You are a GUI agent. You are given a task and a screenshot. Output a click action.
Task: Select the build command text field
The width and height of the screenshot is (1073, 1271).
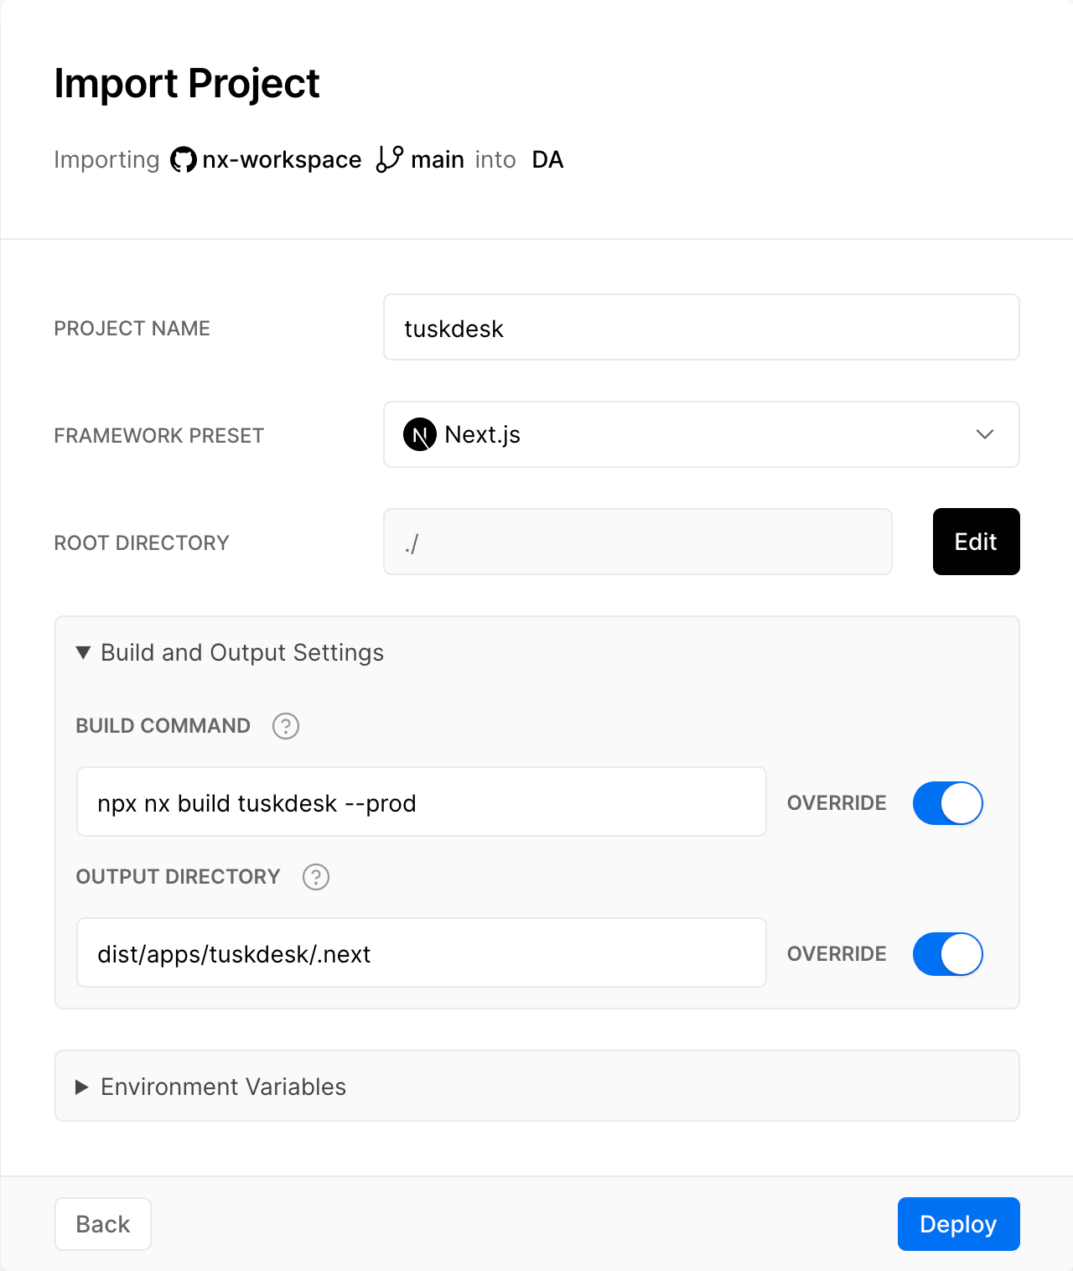click(x=421, y=802)
